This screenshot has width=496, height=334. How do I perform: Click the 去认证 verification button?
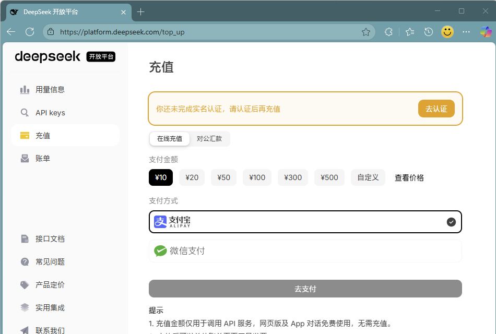(x=436, y=109)
